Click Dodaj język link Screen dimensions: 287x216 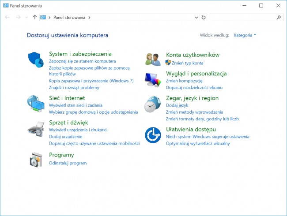coord(177,105)
